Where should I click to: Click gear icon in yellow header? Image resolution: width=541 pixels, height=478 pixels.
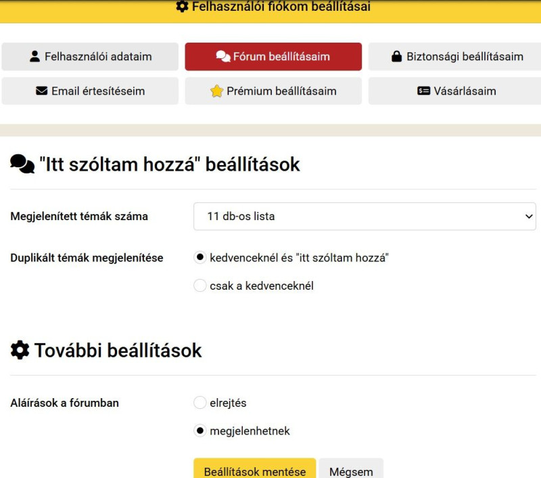click(182, 6)
